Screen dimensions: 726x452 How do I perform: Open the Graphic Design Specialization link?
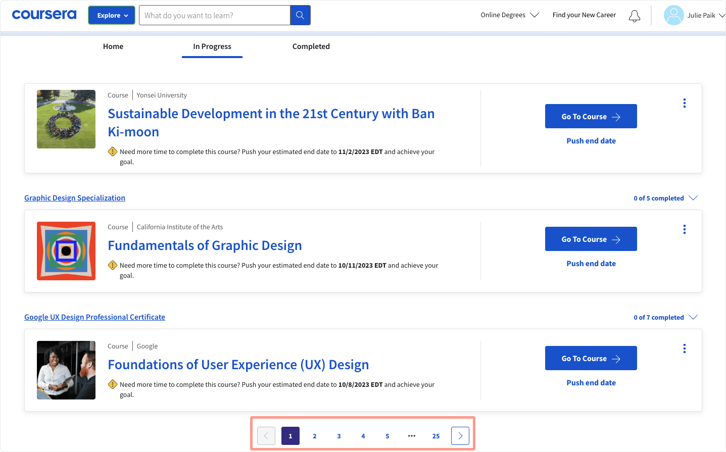[x=75, y=198]
